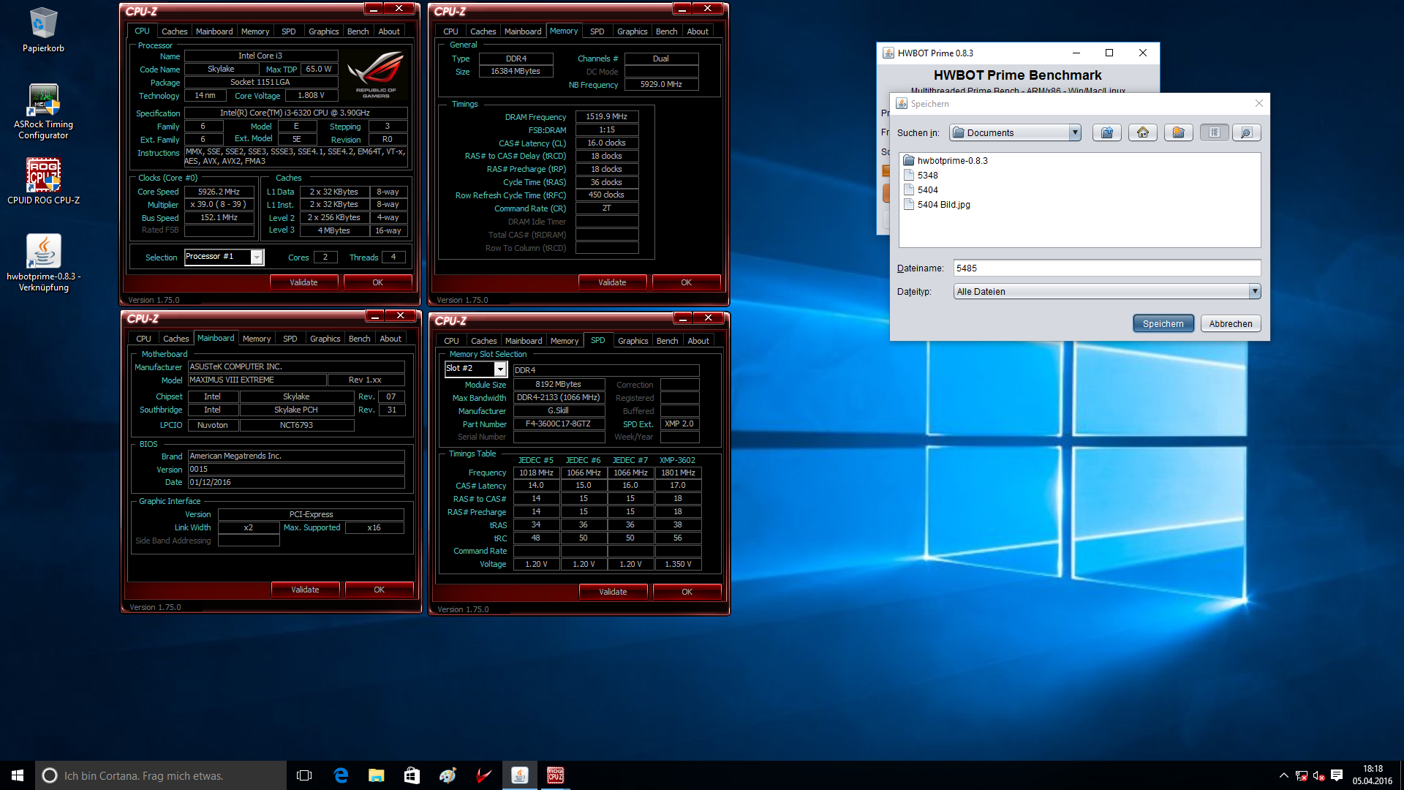Screen dimensions: 1404x790
Task: Click Validate in SPD-tab CPU-Z window
Action: [613, 592]
